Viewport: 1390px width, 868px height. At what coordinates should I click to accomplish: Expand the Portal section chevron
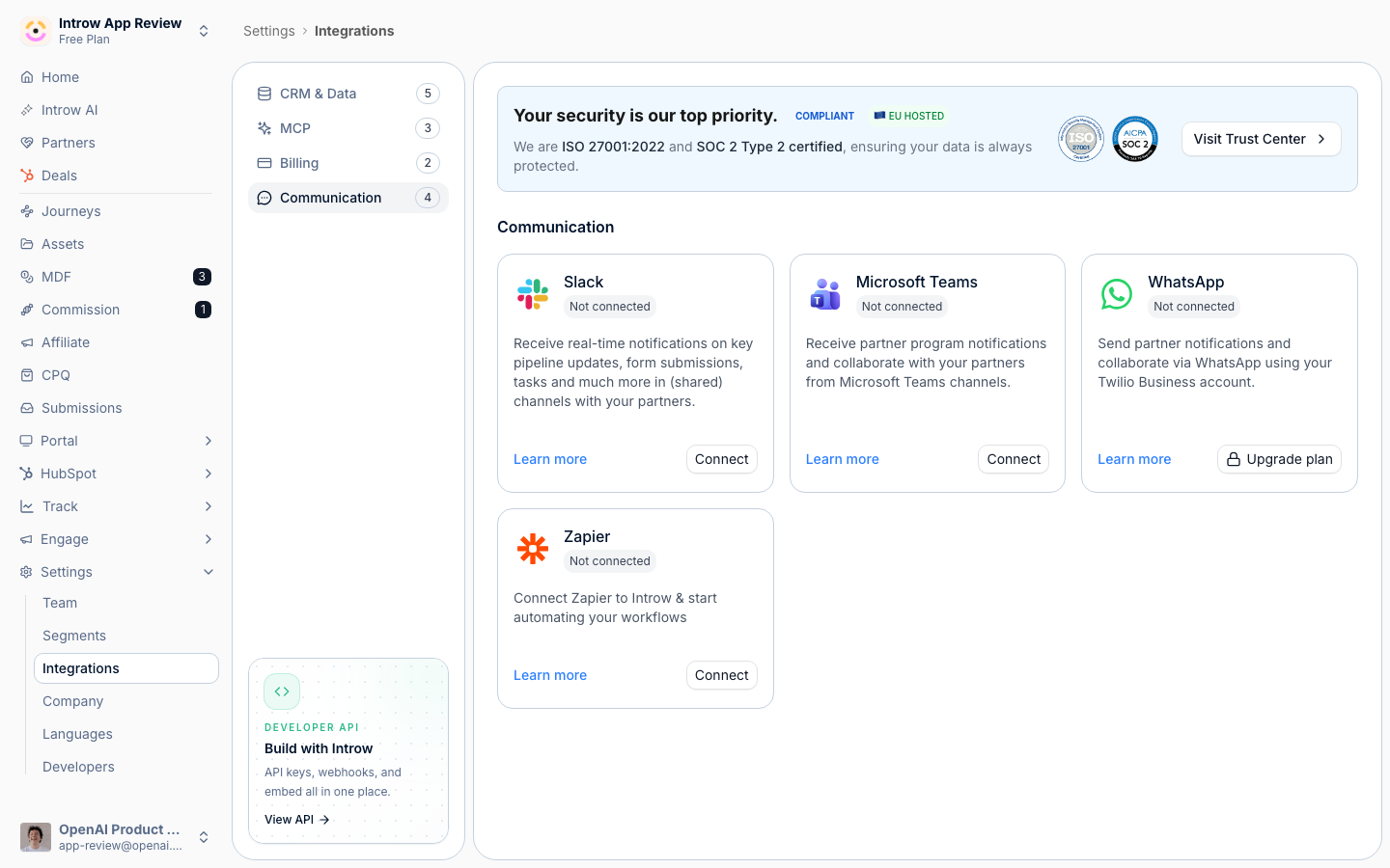pyautogui.click(x=208, y=441)
